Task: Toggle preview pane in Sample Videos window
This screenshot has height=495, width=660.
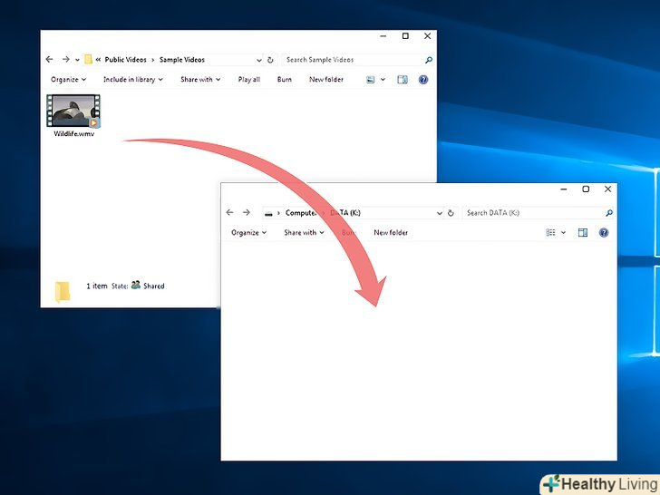Action: coord(402,80)
